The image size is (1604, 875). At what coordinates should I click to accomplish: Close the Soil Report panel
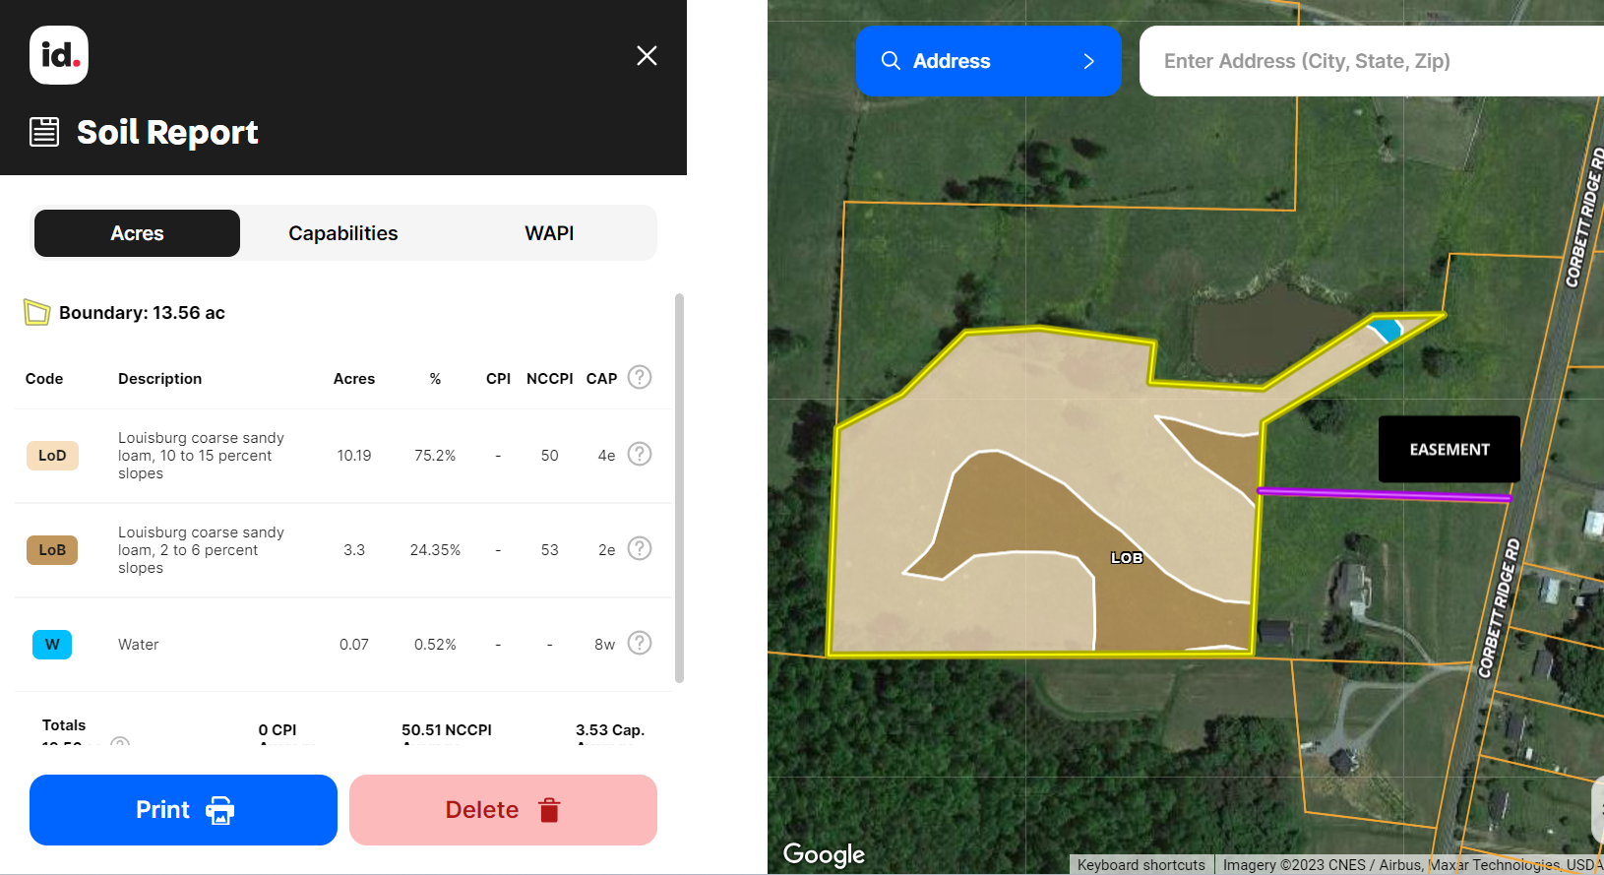(647, 56)
